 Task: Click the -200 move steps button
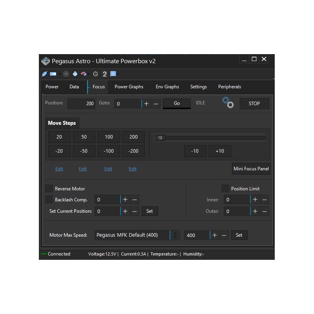pos(133,151)
